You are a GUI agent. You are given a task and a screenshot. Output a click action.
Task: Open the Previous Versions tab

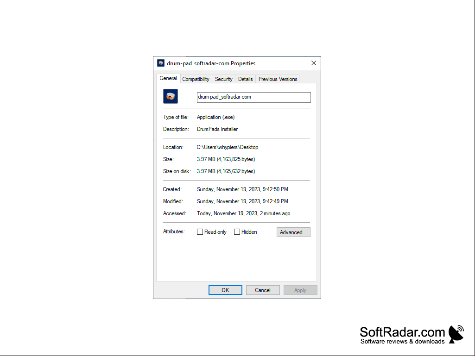278,79
